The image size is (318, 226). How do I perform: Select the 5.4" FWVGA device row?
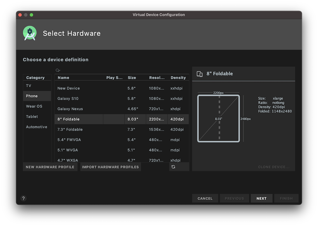tap(69, 140)
